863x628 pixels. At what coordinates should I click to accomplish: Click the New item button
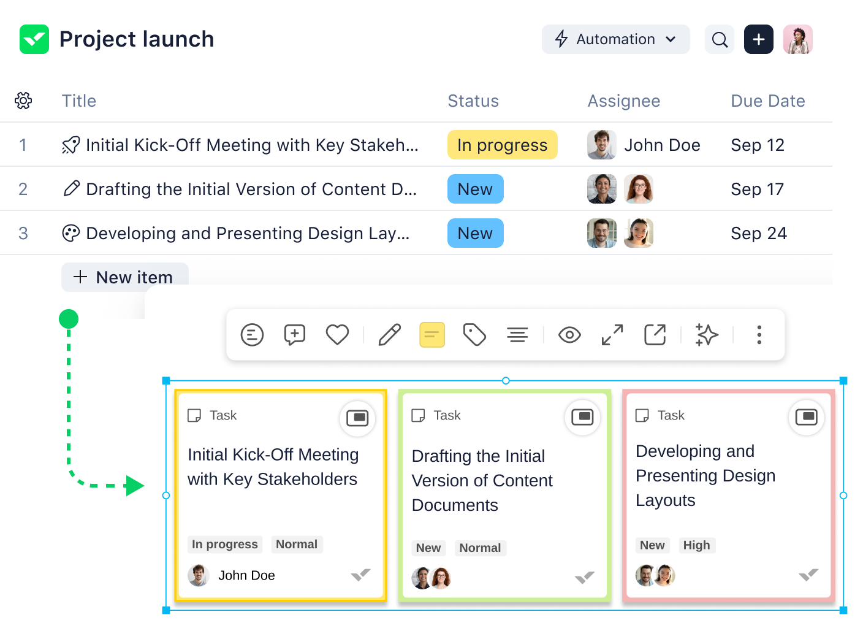pyautogui.click(x=125, y=277)
